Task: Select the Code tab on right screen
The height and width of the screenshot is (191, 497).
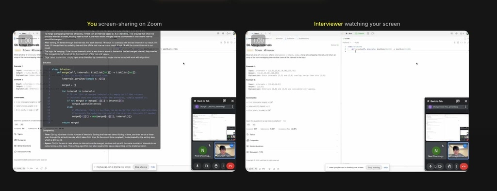Action: [x=347, y=39]
